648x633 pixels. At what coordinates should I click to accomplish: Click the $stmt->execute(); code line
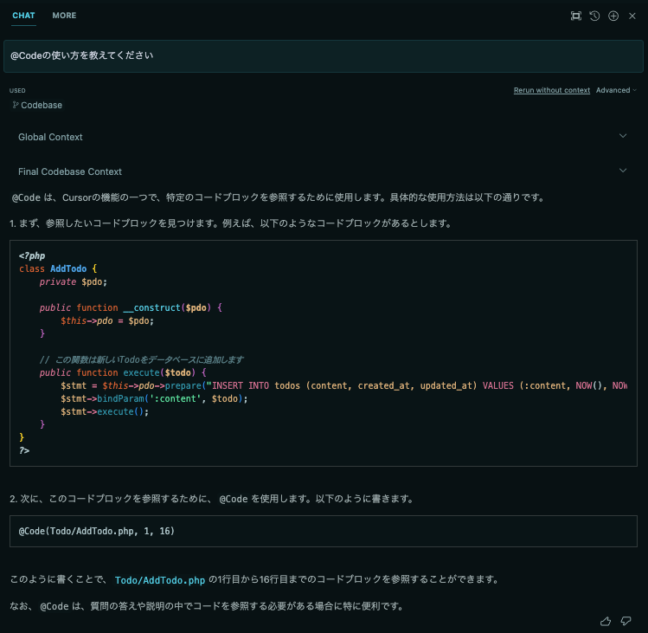click(x=105, y=411)
